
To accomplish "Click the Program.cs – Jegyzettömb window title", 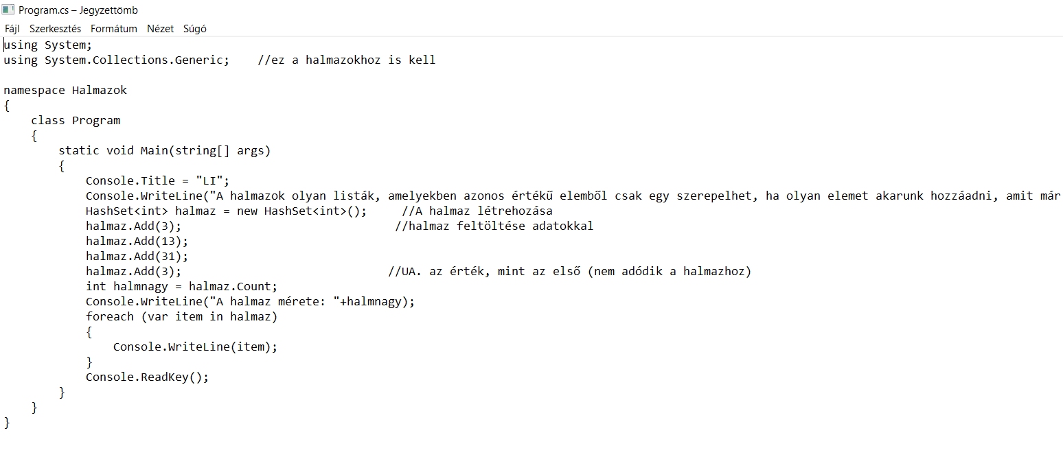I will 78,10.
